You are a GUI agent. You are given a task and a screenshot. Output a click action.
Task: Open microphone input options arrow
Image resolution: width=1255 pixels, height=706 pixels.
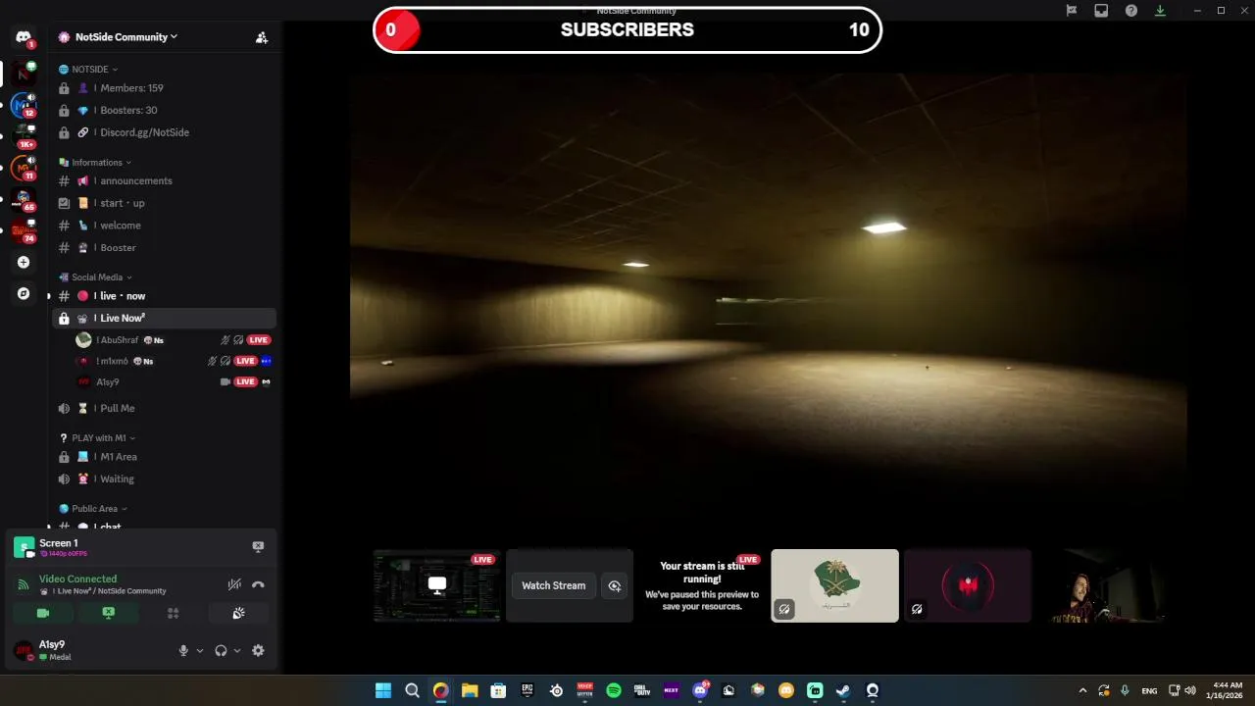point(200,650)
